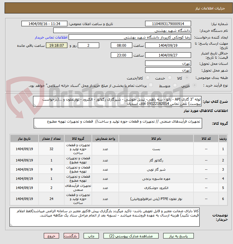Image resolution: width=233 pixels, height=244 pixels.
Task: Click the deadline time field 08:00
Action: click(x=122, y=45)
